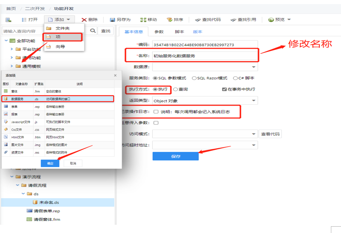Expand the 通用功能 folder
Viewport: 341px width, 233px height.
[12, 58]
